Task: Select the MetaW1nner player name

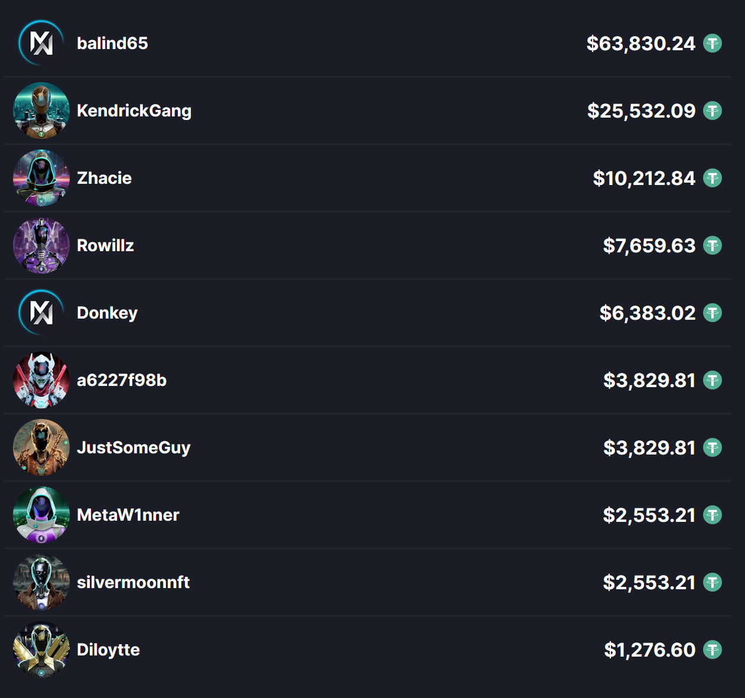Action: coord(128,515)
